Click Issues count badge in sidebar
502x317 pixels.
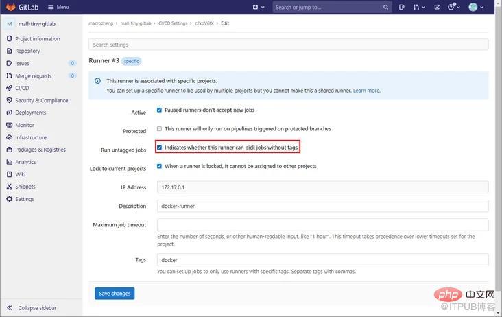coord(73,63)
